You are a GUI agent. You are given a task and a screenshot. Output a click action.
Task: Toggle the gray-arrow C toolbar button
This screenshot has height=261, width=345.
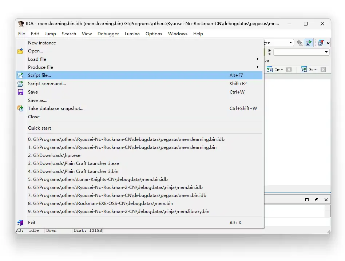click(300, 43)
